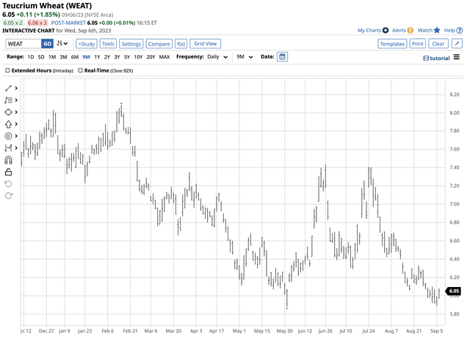470x345 pixels.
Task: Select the price range measure tool icon
Action: coord(8,148)
